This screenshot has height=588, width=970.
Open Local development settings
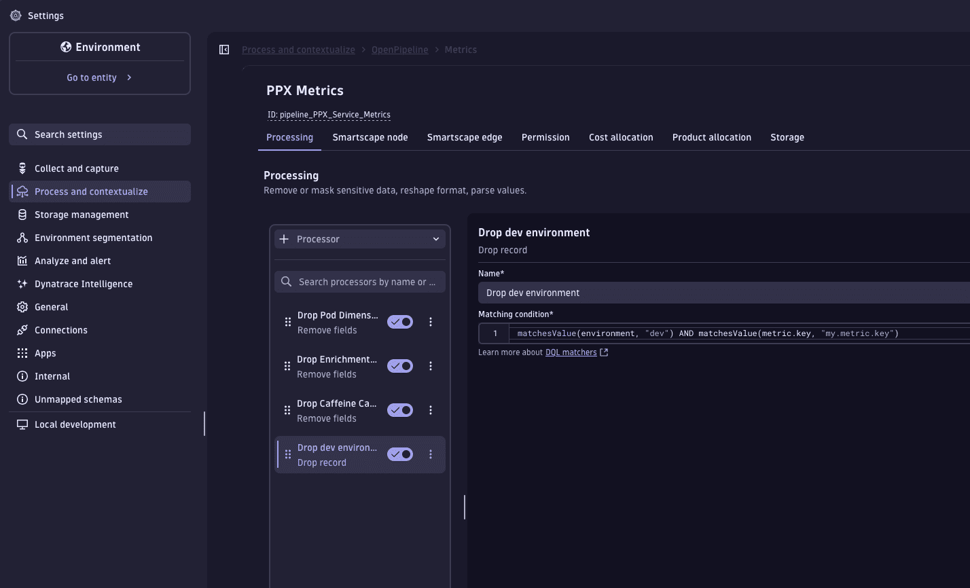click(x=75, y=424)
